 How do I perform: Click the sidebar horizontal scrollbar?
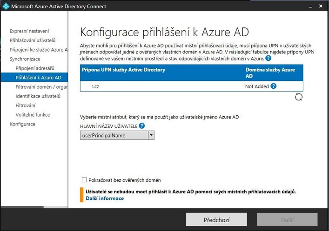click(x=34, y=207)
